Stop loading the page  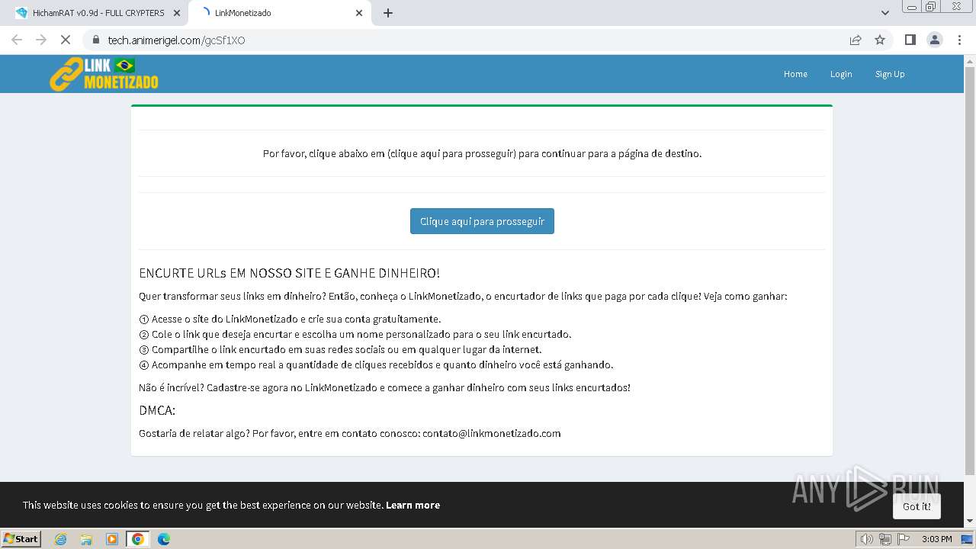coord(66,40)
